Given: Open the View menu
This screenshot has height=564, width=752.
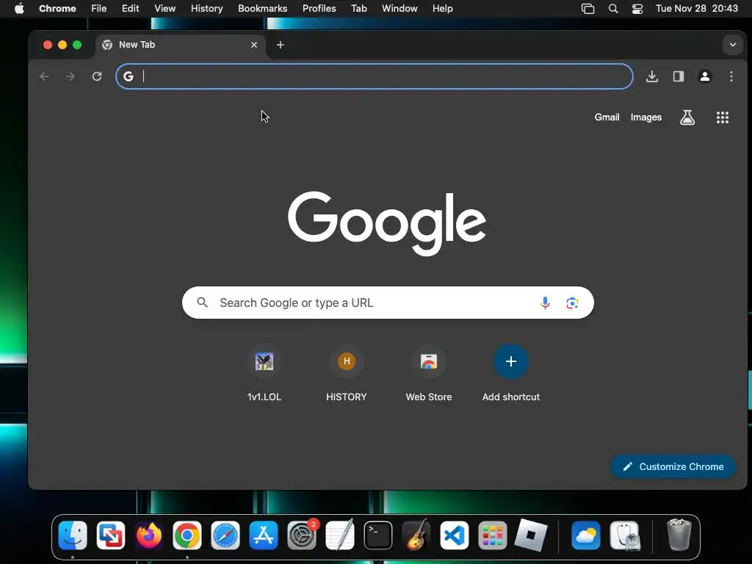Looking at the screenshot, I should pyautogui.click(x=164, y=8).
